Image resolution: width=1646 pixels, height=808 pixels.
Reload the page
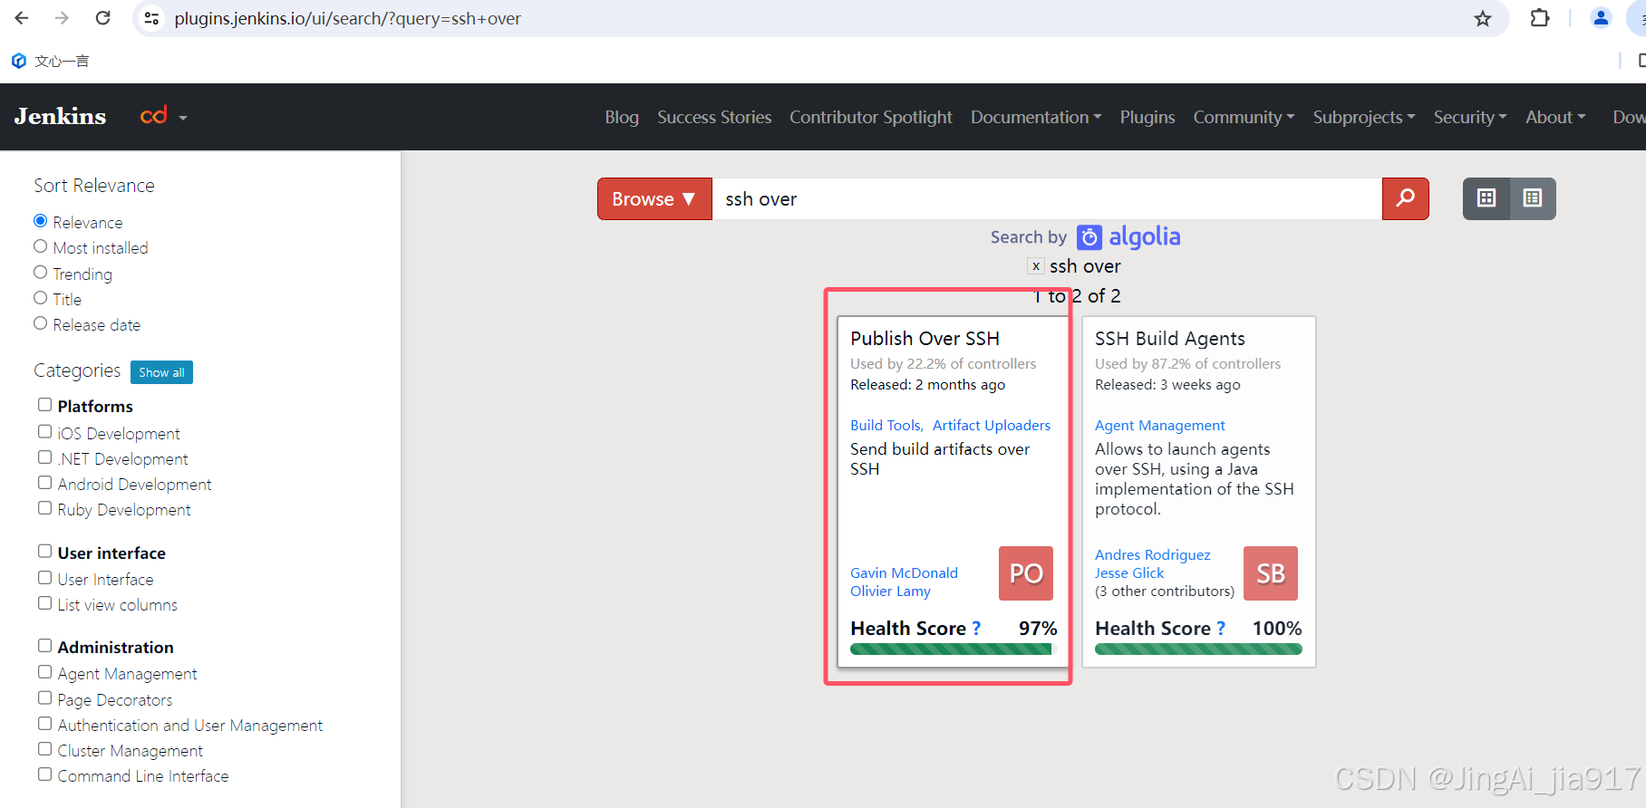(x=103, y=18)
